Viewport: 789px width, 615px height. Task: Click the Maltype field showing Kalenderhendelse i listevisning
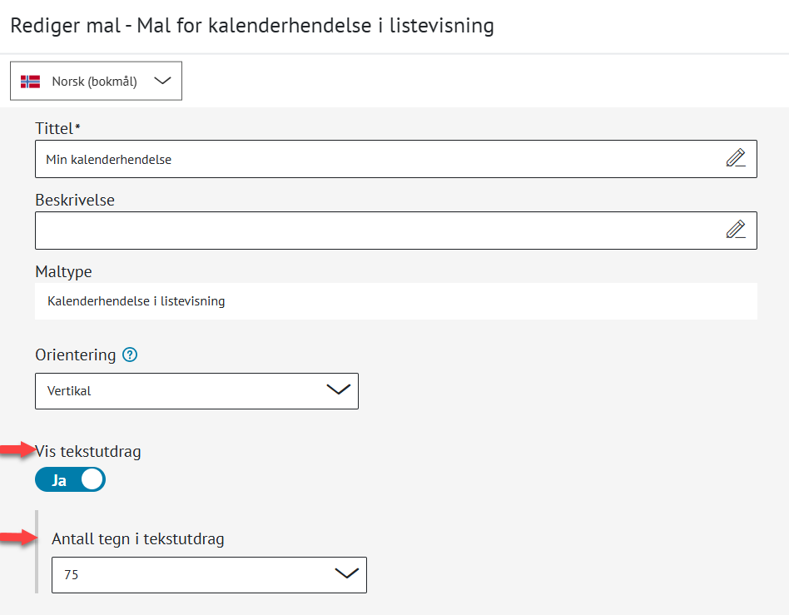tap(395, 301)
